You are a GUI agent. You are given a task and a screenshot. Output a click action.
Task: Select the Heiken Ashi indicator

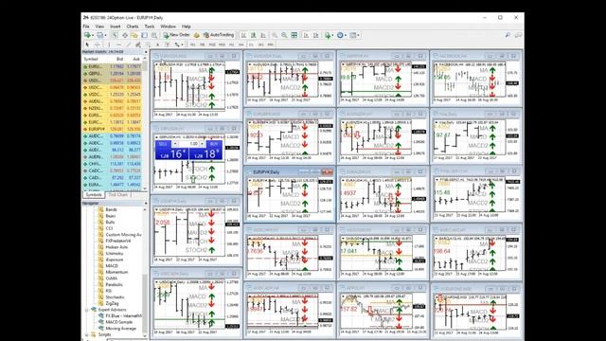[x=116, y=247]
